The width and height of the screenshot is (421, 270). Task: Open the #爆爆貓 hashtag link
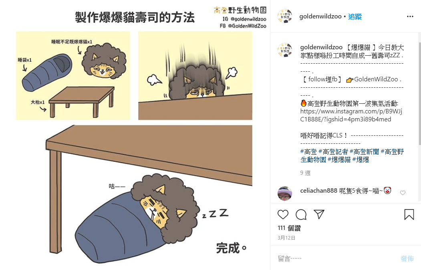339,160
